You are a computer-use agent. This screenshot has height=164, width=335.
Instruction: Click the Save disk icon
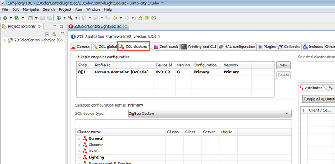pos(42,18)
